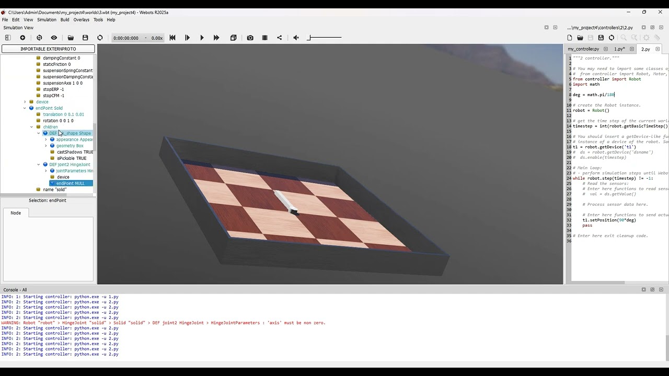The width and height of the screenshot is (669, 376).
Task: Collapse the DEF joint2 HingeJoint node
Action: (39, 164)
